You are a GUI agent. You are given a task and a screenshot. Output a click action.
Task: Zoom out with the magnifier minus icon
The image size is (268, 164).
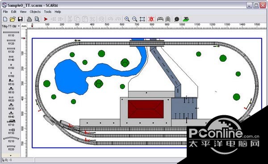pyautogui.click(x=135, y=19)
